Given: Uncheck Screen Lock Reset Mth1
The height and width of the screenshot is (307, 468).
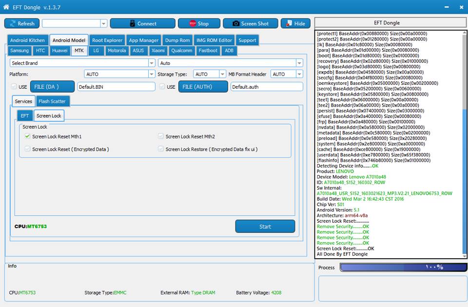Looking at the screenshot, I should (27, 136).
